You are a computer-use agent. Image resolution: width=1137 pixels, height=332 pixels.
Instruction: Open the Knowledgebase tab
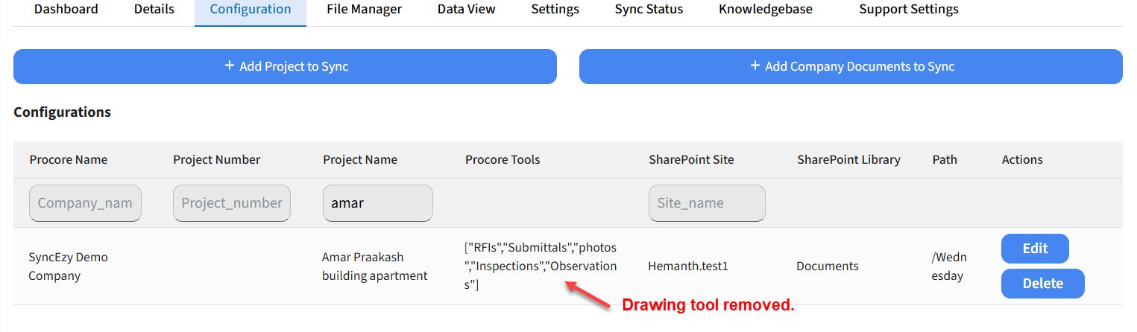[765, 10]
